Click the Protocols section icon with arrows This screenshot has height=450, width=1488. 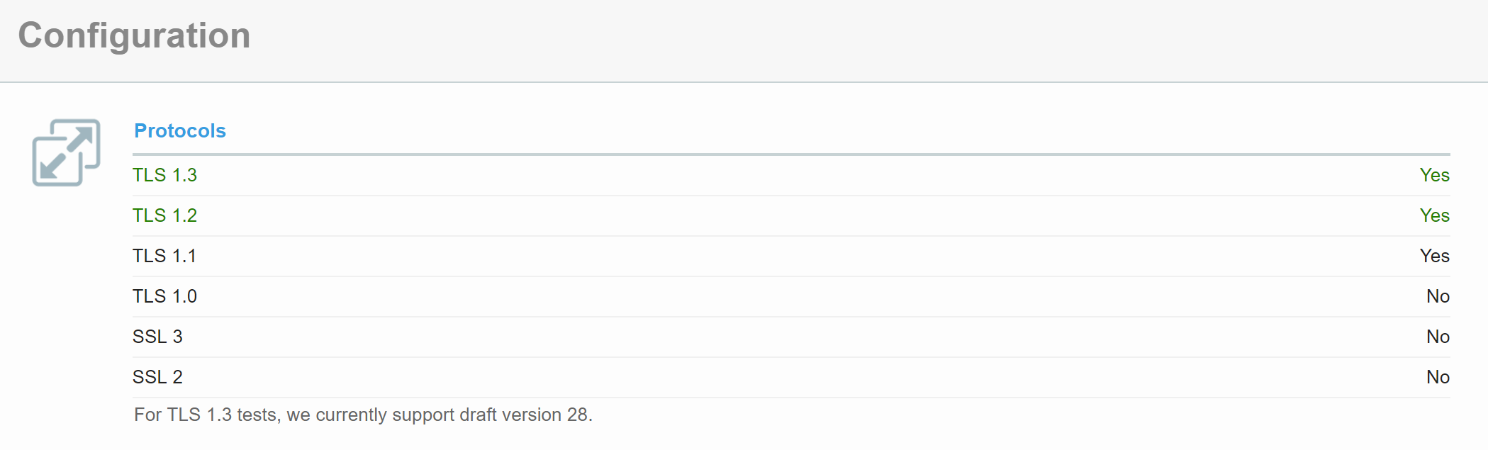[x=66, y=152]
